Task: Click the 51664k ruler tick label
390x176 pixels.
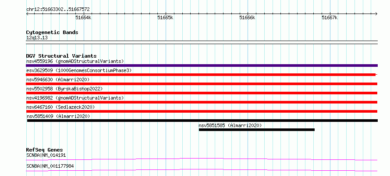Action: point(83,17)
